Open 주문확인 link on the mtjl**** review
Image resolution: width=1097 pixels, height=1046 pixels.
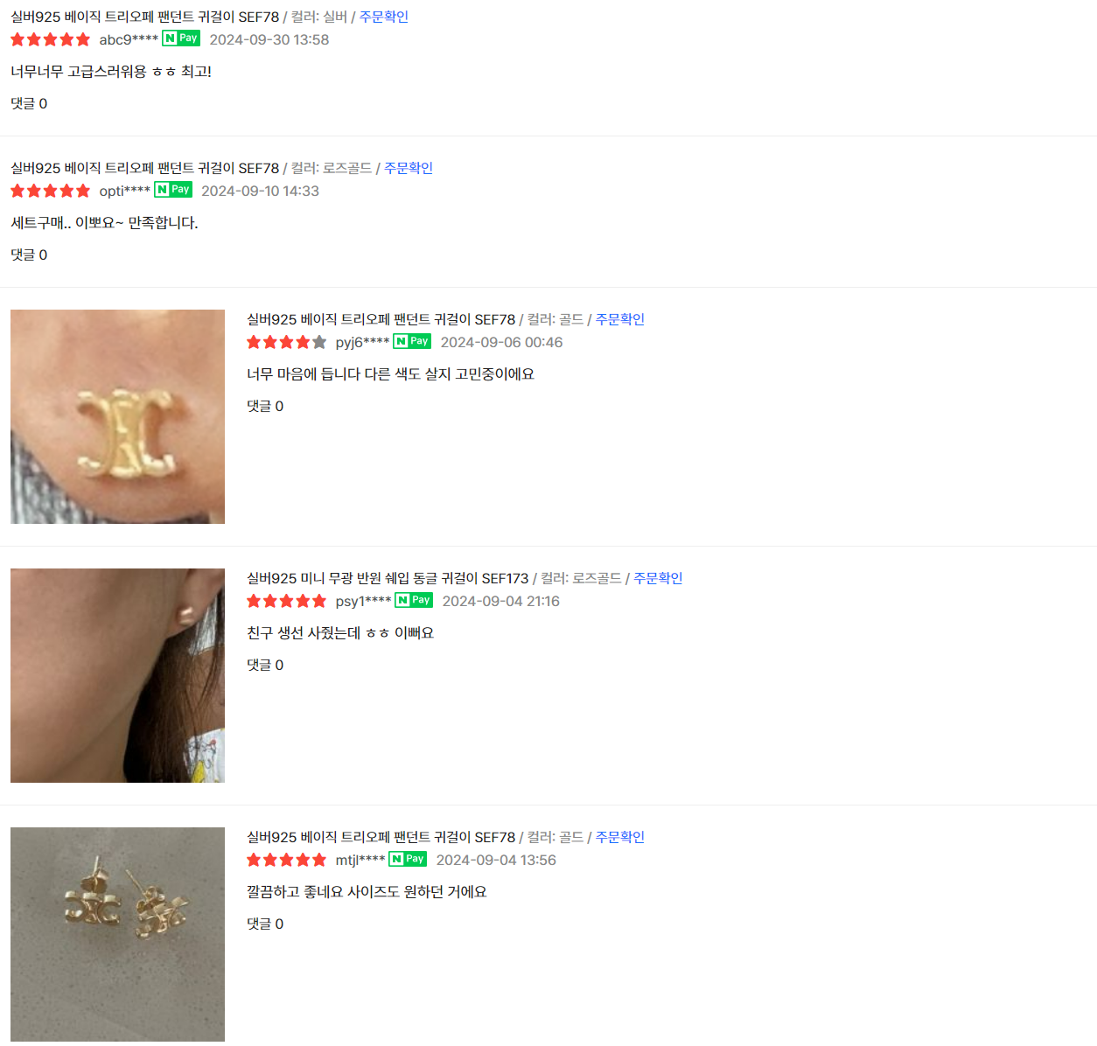tap(620, 837)
